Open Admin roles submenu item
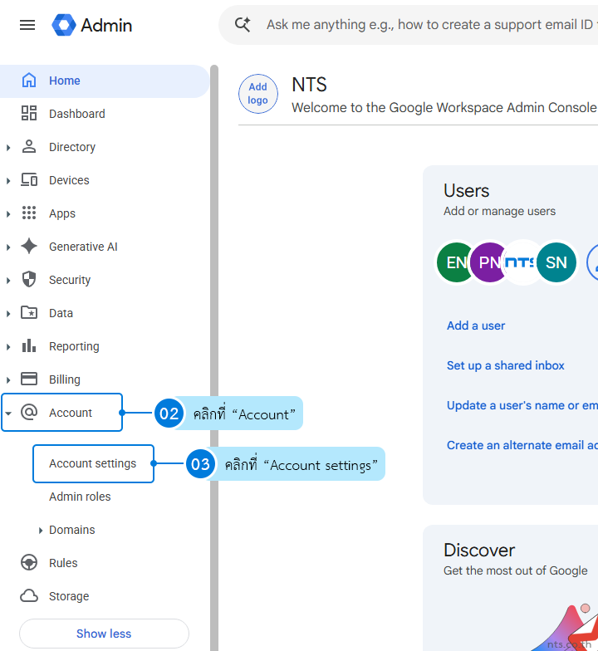The width and height of the screenshot is (598, 651). (80, 497)
